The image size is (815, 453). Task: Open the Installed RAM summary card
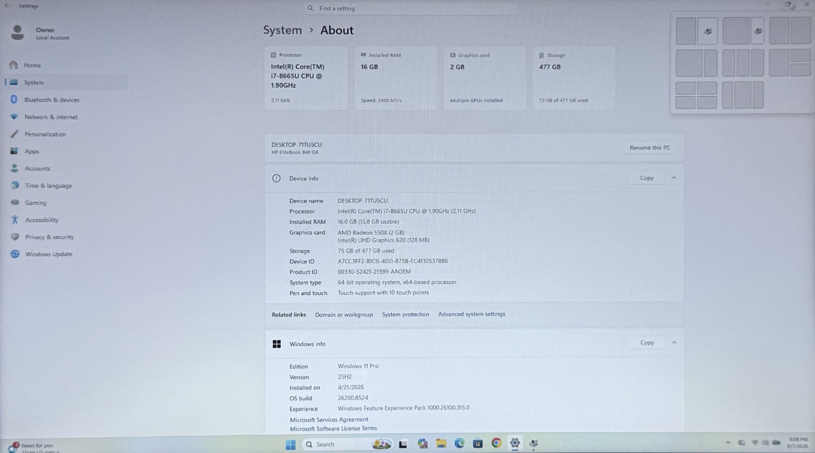pyautogui.click(x=396, y=78)
